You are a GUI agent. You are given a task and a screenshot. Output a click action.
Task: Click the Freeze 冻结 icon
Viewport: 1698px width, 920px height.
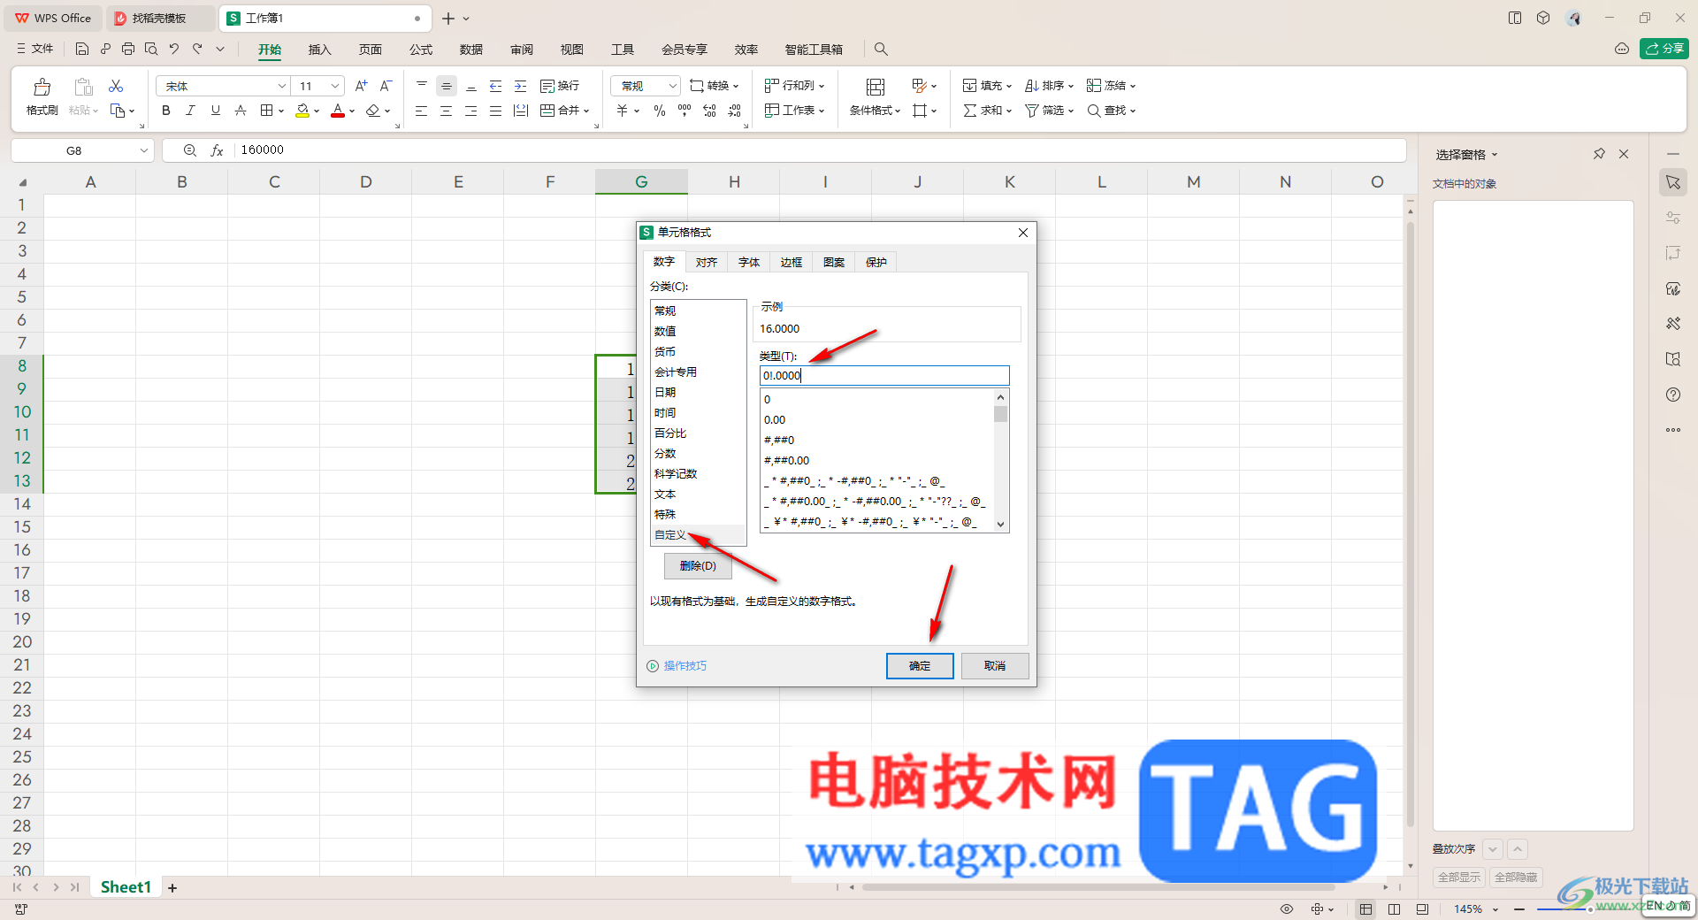1094,86
